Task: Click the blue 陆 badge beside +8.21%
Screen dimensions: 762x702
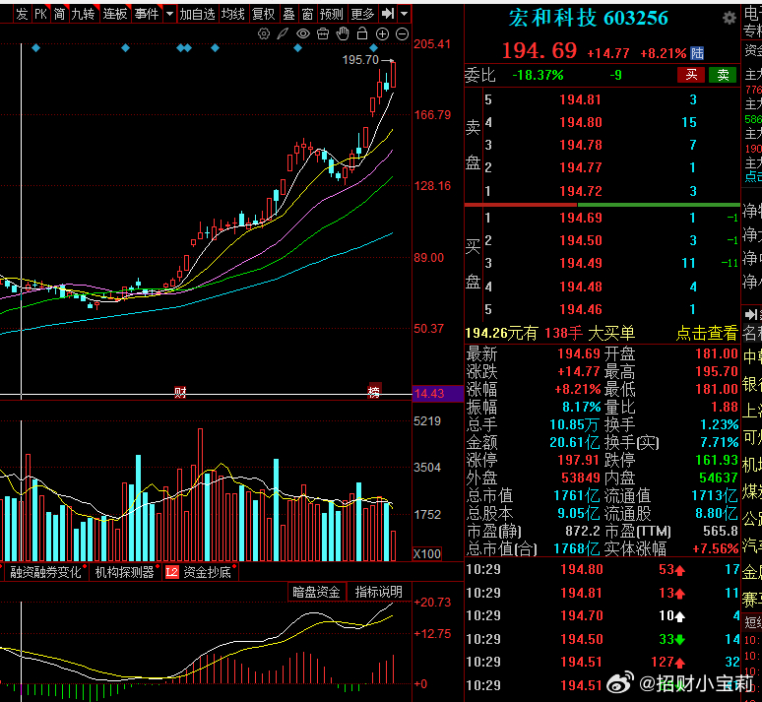Action: (x=697, y=53)
